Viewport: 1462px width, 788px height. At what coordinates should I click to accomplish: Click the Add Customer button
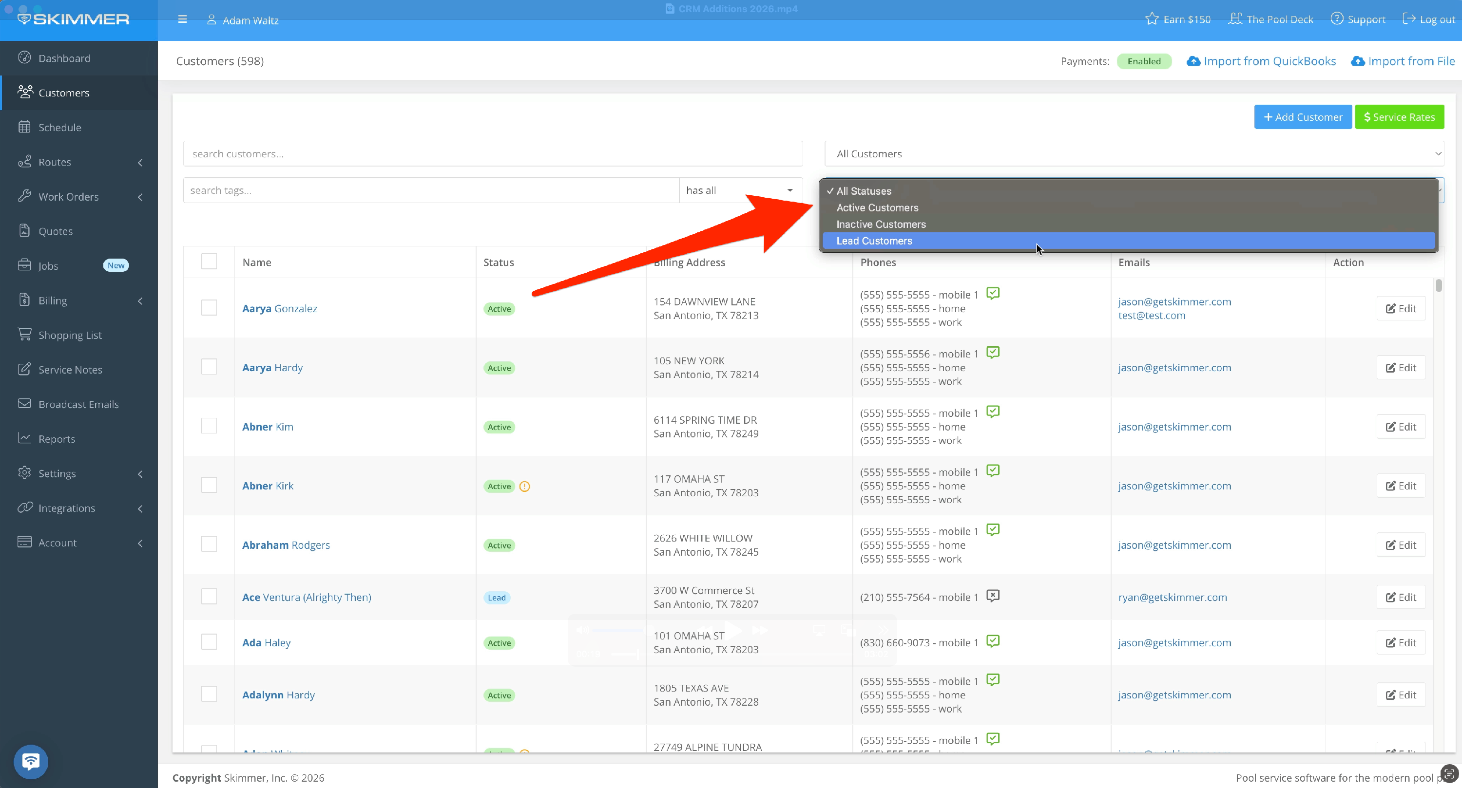coord(1303,117)
